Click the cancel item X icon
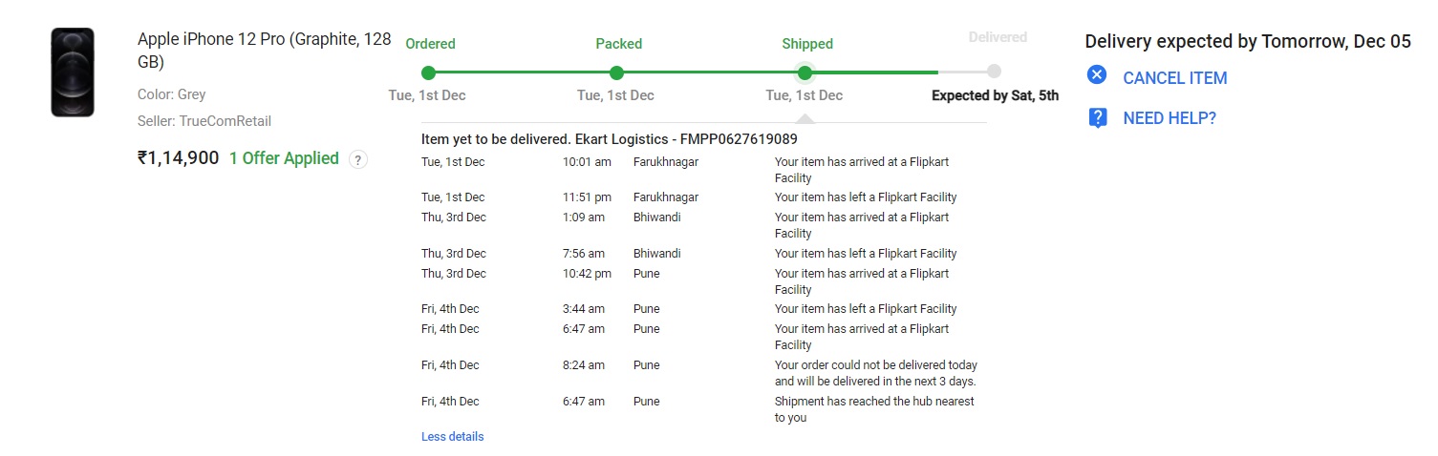1438x456 pixels. tap(1097, 75)
